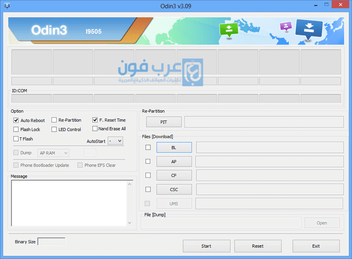Enable the Flash Lock checkbox

point(16,129)
